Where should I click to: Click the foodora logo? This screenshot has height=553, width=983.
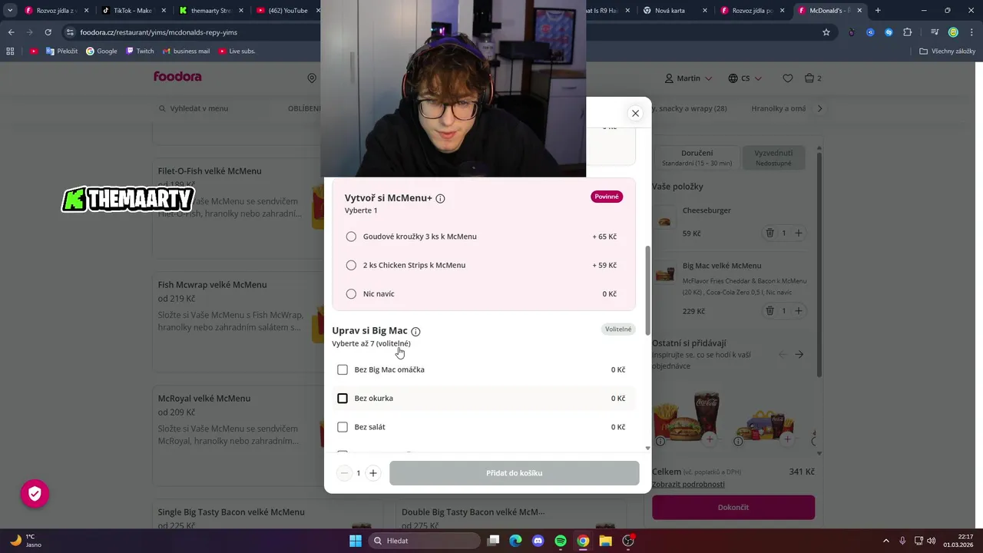pos(177,77)
